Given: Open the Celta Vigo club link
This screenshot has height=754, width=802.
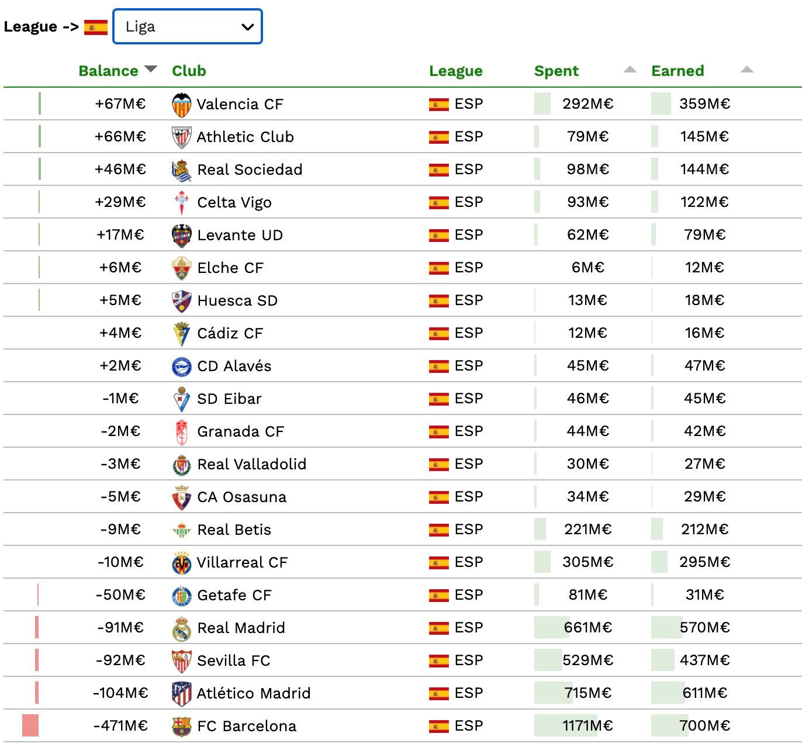Looking at the screenshot, I should [x=234, y=202].
